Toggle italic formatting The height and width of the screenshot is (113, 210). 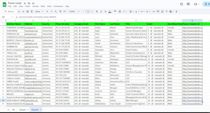(x=101, y=12)
